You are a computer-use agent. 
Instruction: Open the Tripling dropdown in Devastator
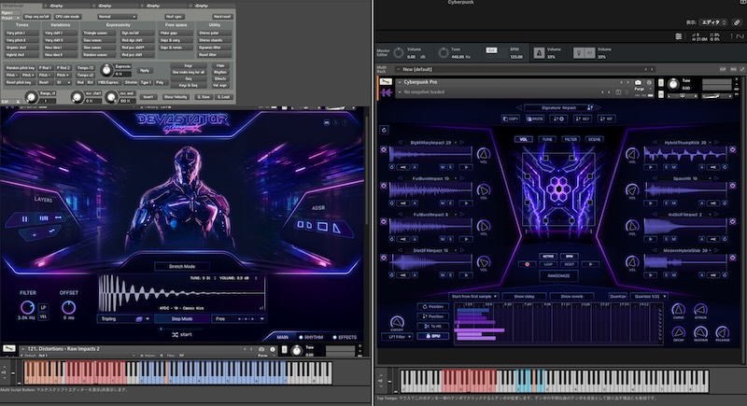[124, 319]
